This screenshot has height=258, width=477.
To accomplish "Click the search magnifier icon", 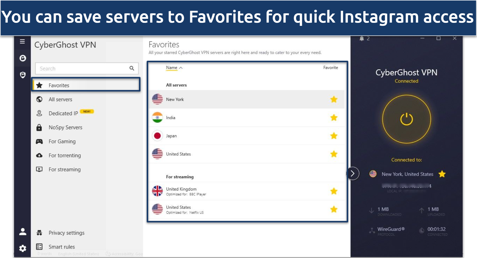I will [x=132, y=68].
